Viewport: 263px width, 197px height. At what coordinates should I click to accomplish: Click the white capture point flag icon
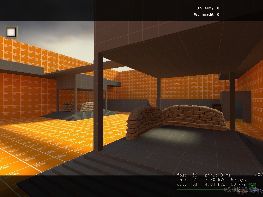coord(11,32)
